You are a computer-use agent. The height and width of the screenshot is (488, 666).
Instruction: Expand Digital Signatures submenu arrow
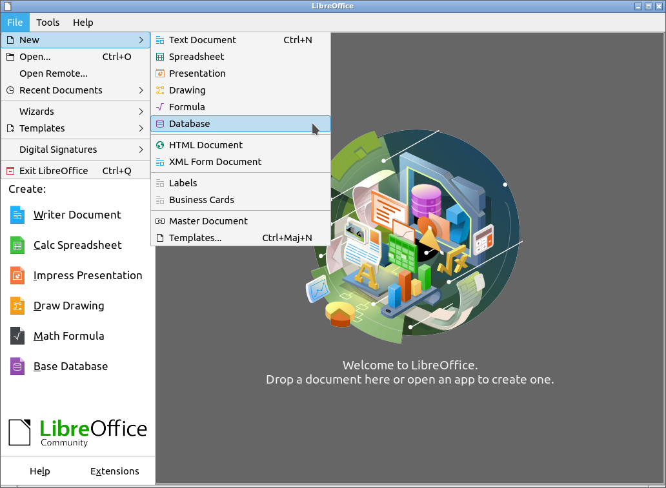(x=141, y=150)
